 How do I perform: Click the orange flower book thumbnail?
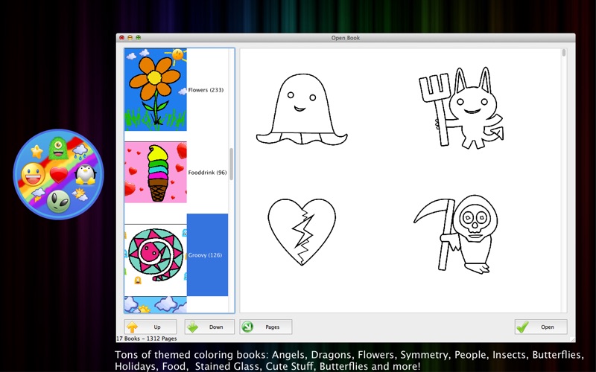[x=155, y=90]
